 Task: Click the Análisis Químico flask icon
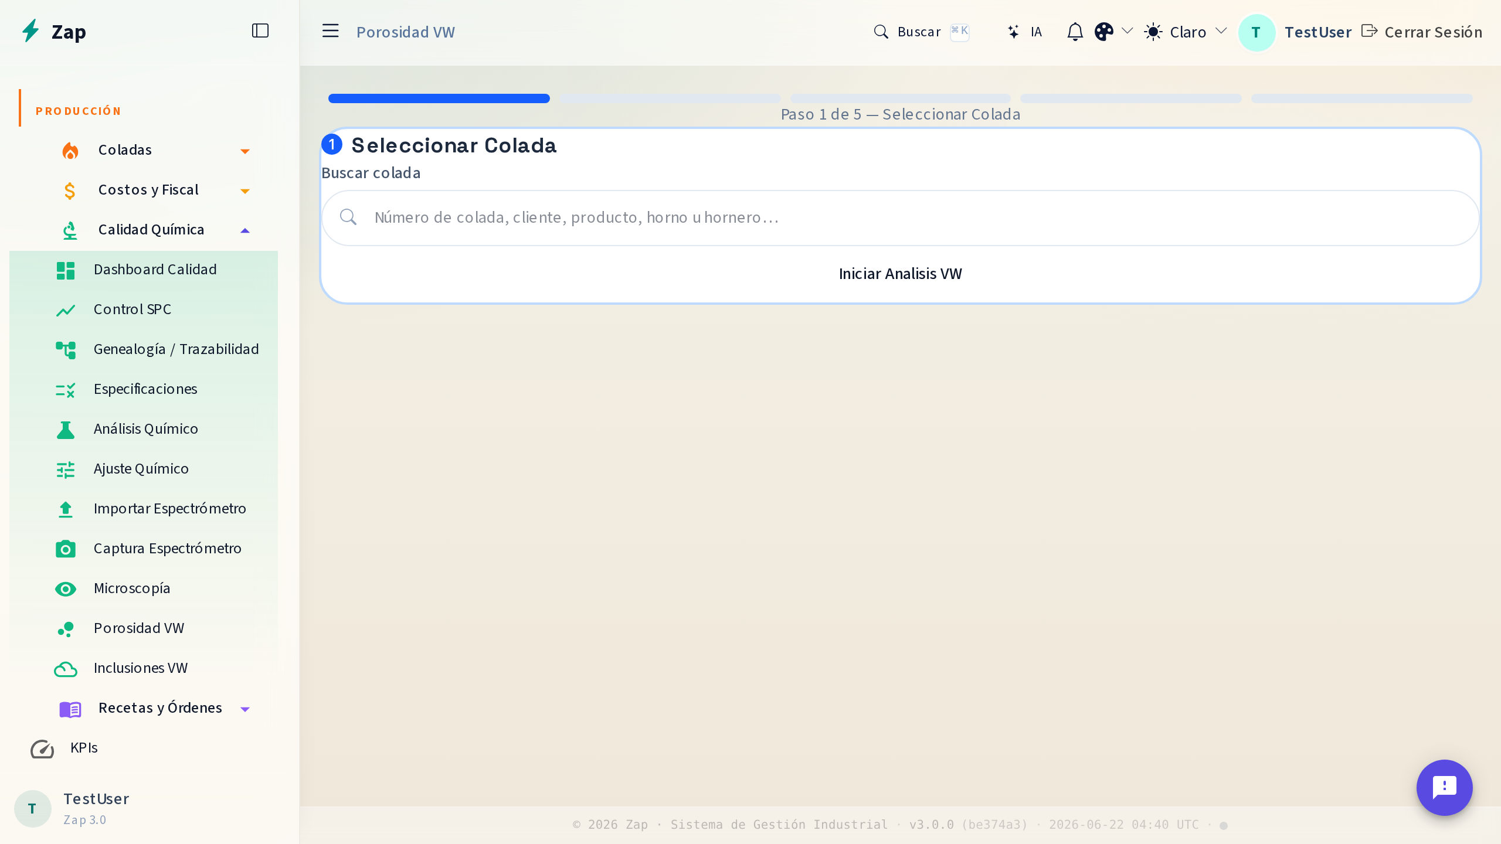pyautogui.click(x=66, y=430)
